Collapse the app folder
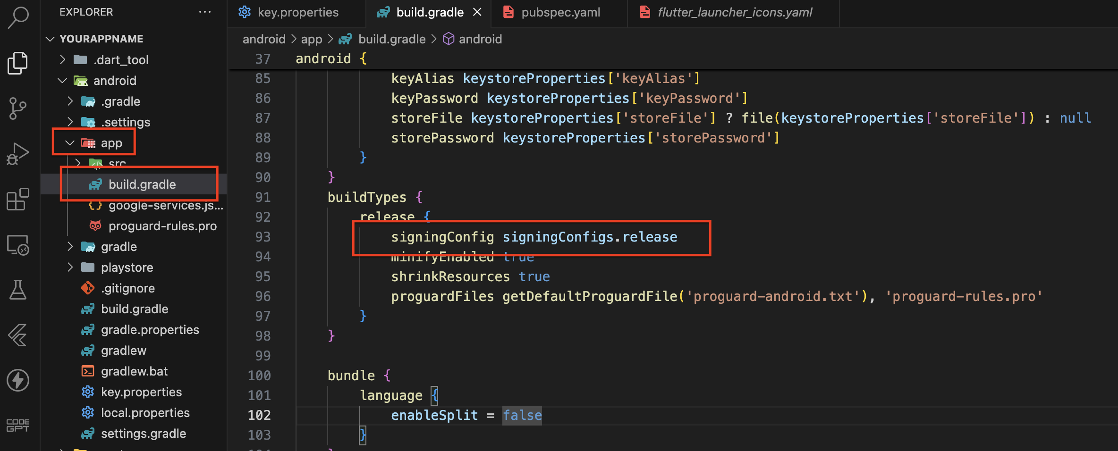Screen dimensions: 1118x451 (70, 143)
